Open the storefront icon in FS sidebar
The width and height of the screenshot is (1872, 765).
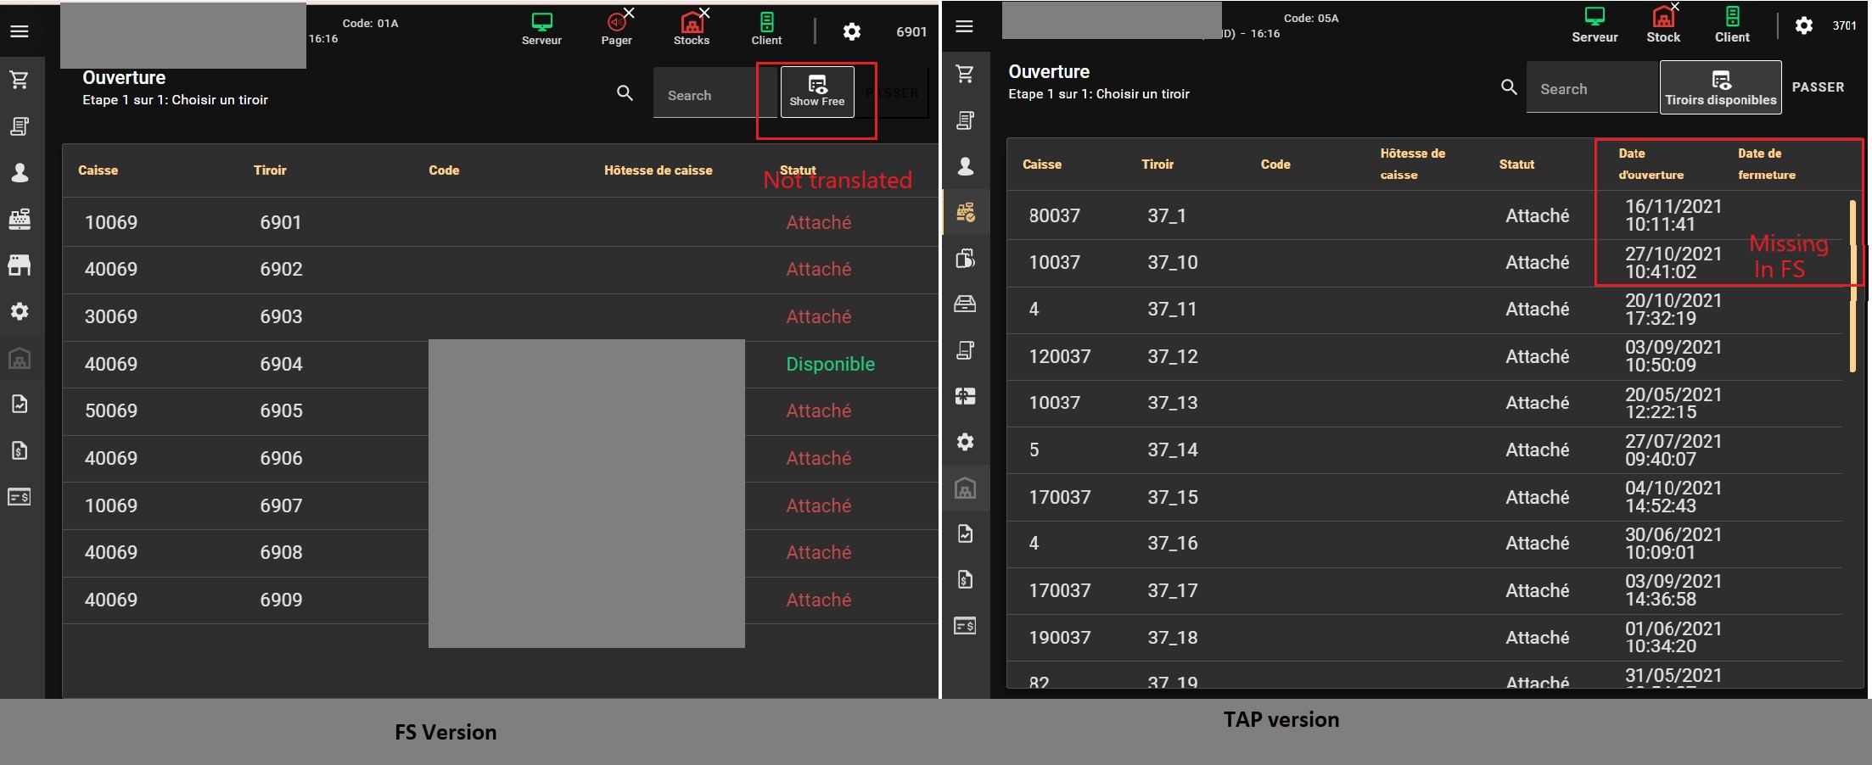[20, 265]
